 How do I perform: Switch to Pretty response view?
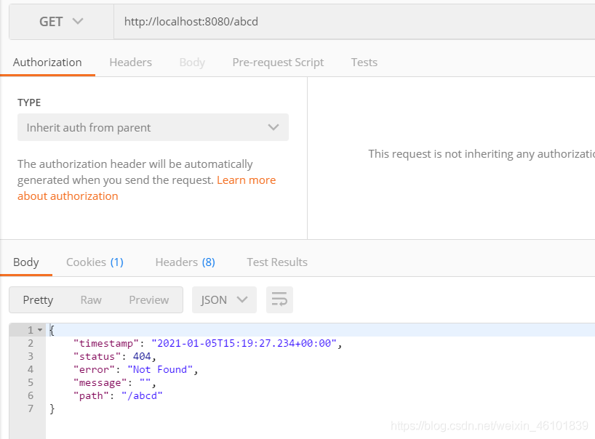(38, 299)
